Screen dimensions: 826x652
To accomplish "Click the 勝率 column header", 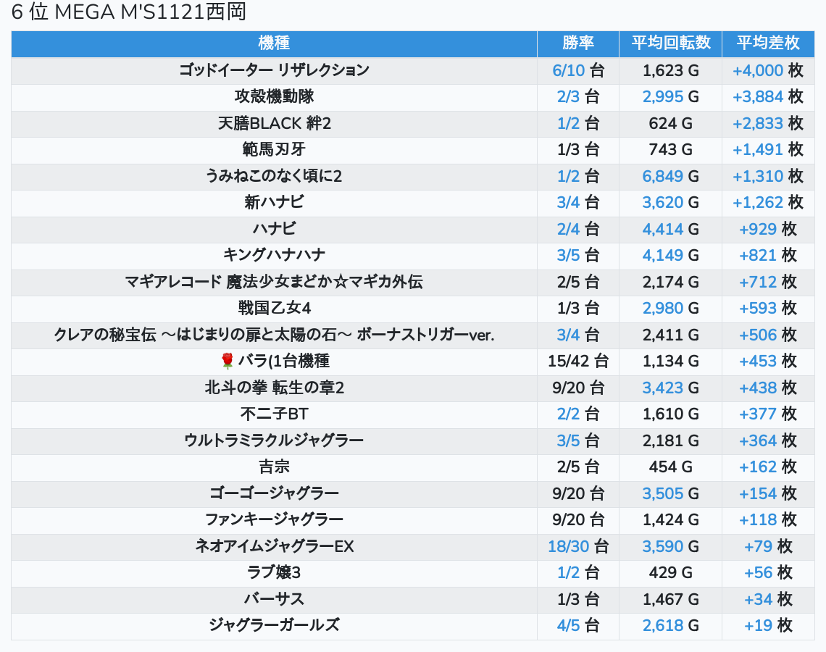I will click(x=577, y=43).
